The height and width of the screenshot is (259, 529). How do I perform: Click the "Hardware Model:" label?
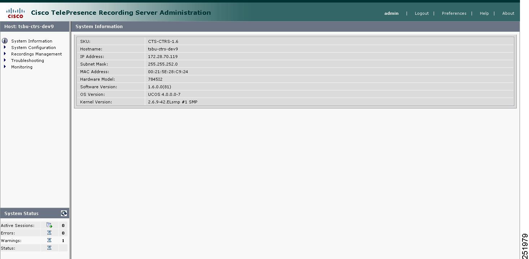click(97, 79)
